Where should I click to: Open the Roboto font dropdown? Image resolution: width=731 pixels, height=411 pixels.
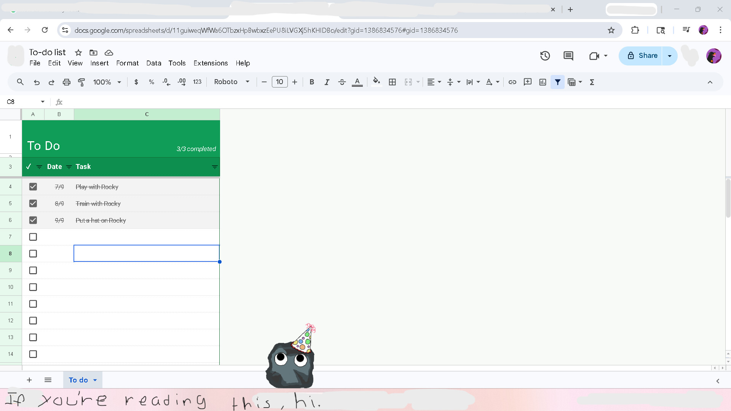(x=231, y=82)
